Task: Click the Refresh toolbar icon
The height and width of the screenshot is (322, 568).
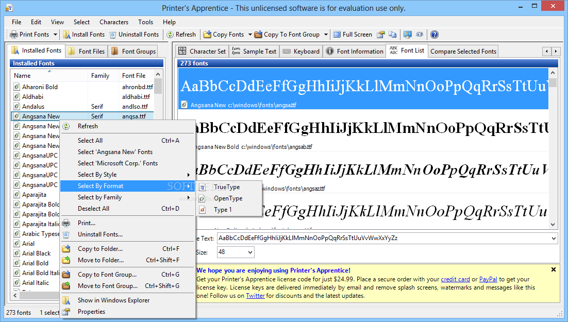Action: [170, 35]
